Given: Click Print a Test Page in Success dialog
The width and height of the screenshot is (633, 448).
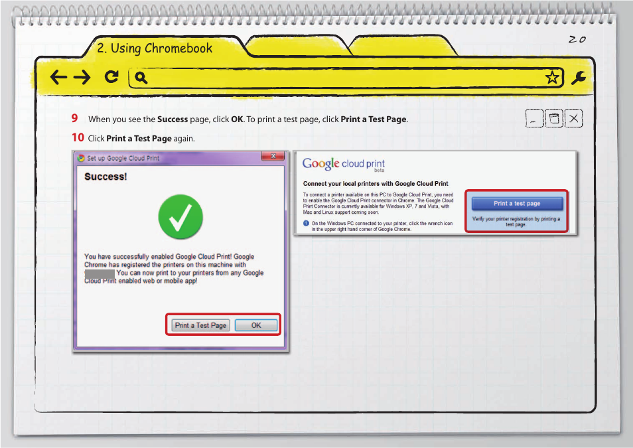Looking at the screenshot, I should coord(200,325).
